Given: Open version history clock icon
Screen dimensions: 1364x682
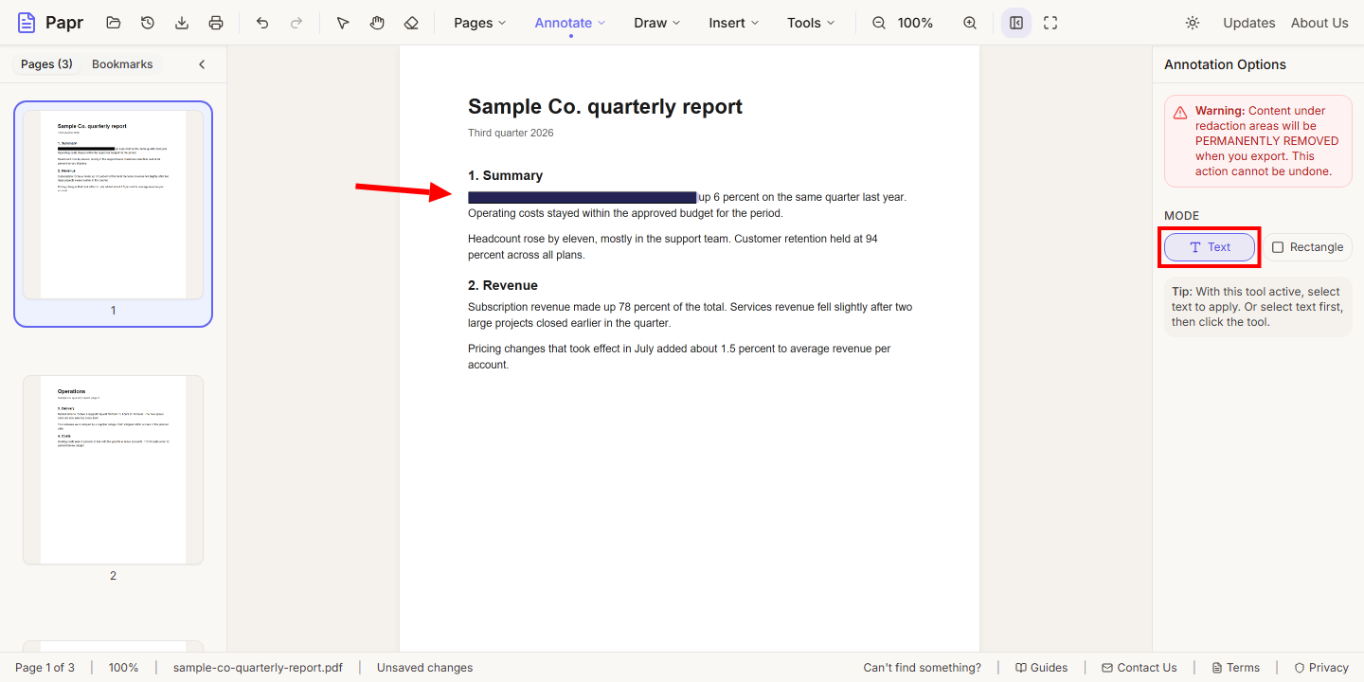Looking at the screenshot, I should point(148,23).
